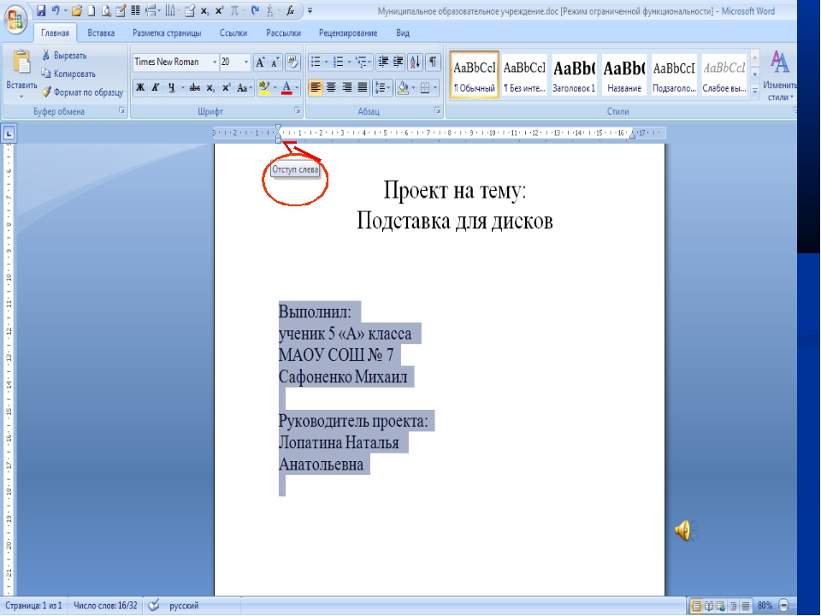Viewport: 821px width, 616px height.
Task: Switch to the Вставка tab
Action: pos(101,33)
